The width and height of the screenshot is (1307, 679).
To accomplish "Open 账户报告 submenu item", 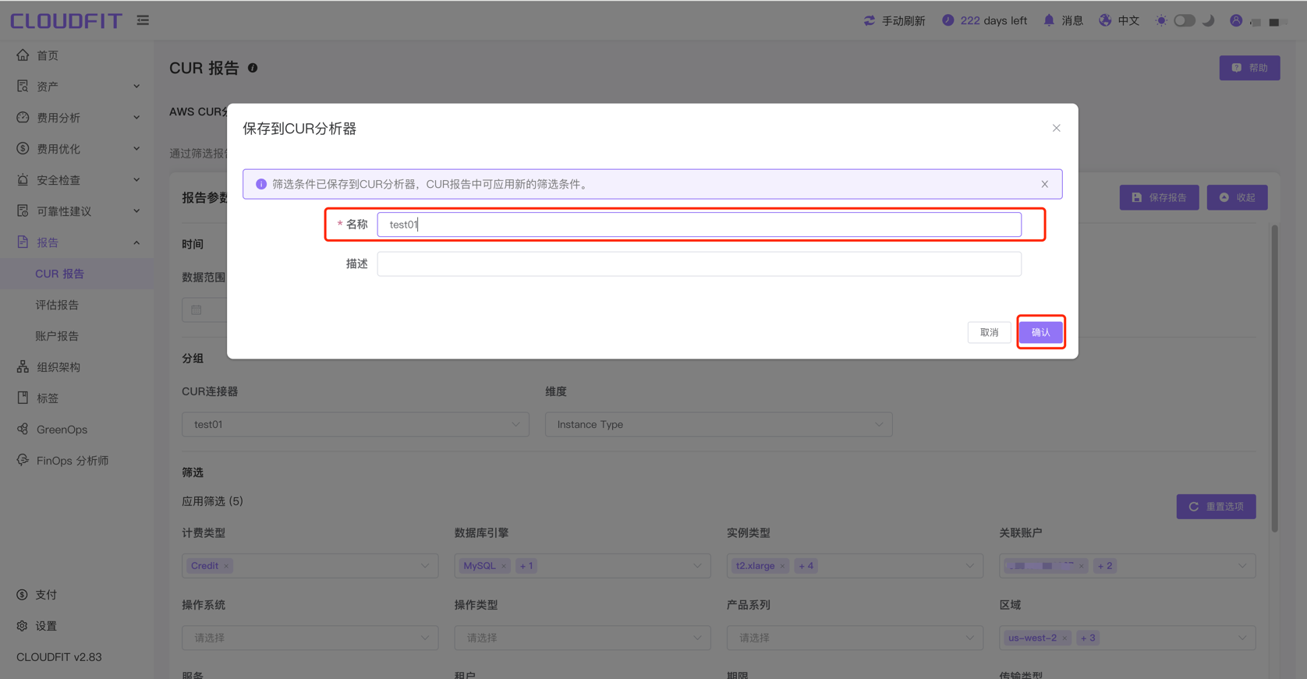I will click(x=76, y=336).
